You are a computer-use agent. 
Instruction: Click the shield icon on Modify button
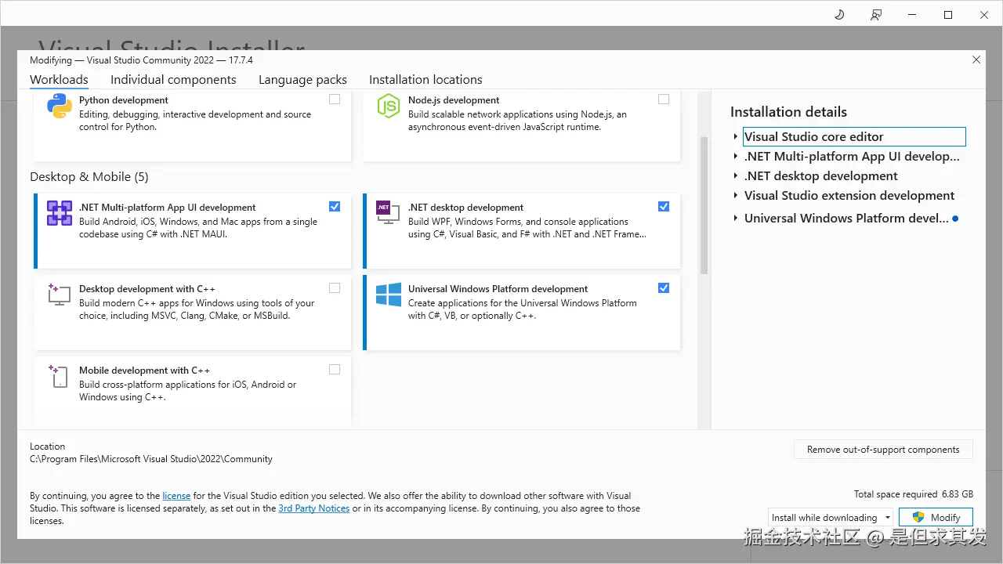[x=919, y=517]
